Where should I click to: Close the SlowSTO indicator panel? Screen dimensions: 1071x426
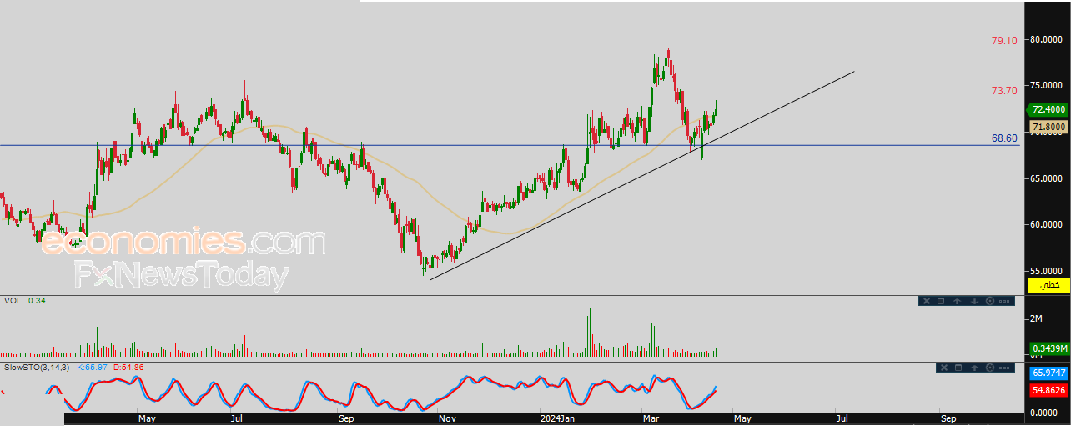(944, 368)
